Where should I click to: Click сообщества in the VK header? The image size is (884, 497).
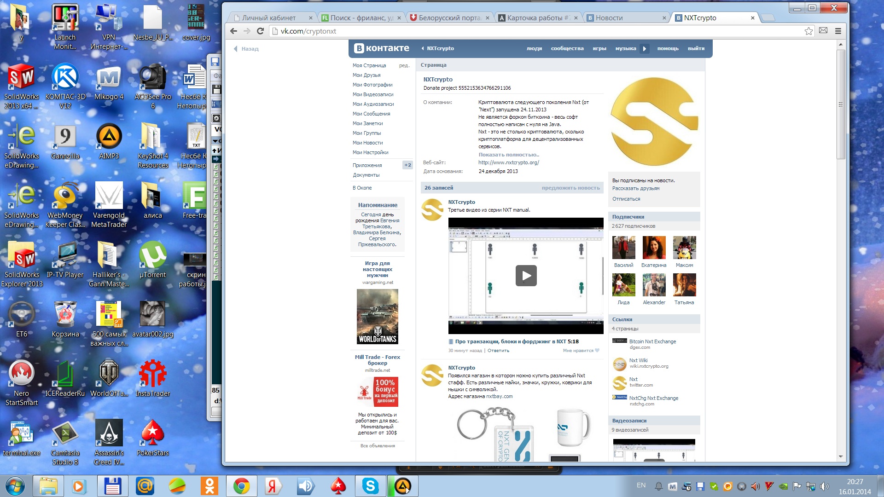pyautogui.click(x=567, y=48)
